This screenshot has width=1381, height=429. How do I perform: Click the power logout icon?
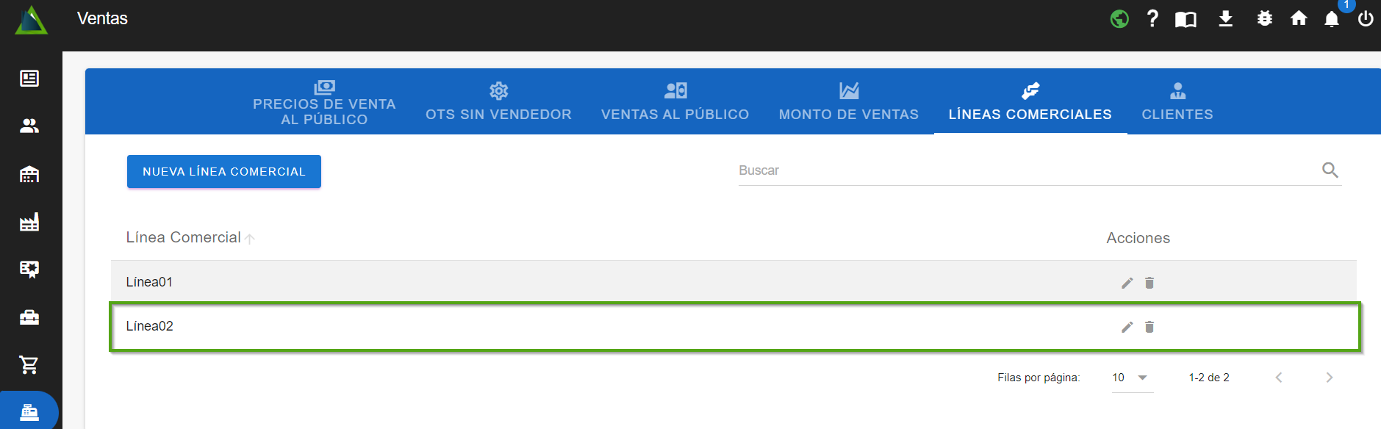pyautogui.click(x=1365, y=19)
